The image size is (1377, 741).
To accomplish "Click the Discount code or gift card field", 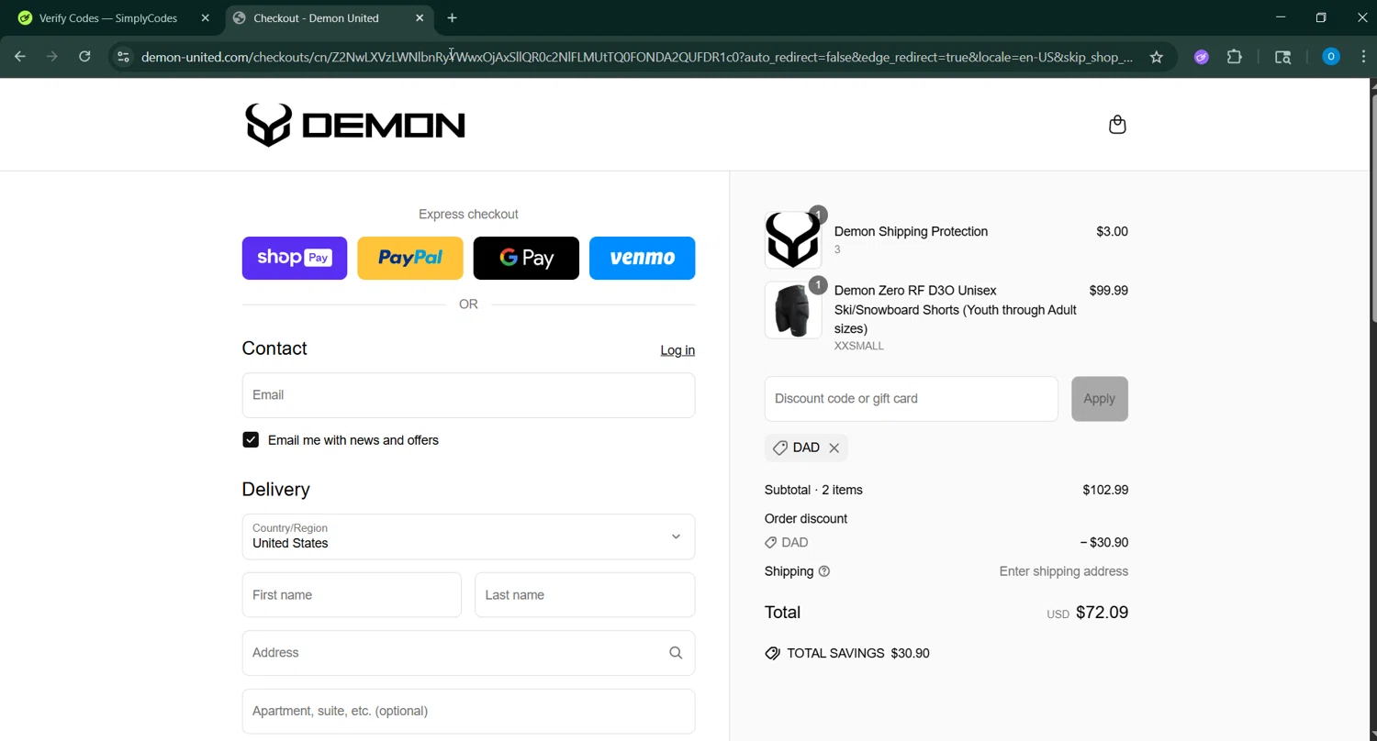I will (x=911, y=399).
